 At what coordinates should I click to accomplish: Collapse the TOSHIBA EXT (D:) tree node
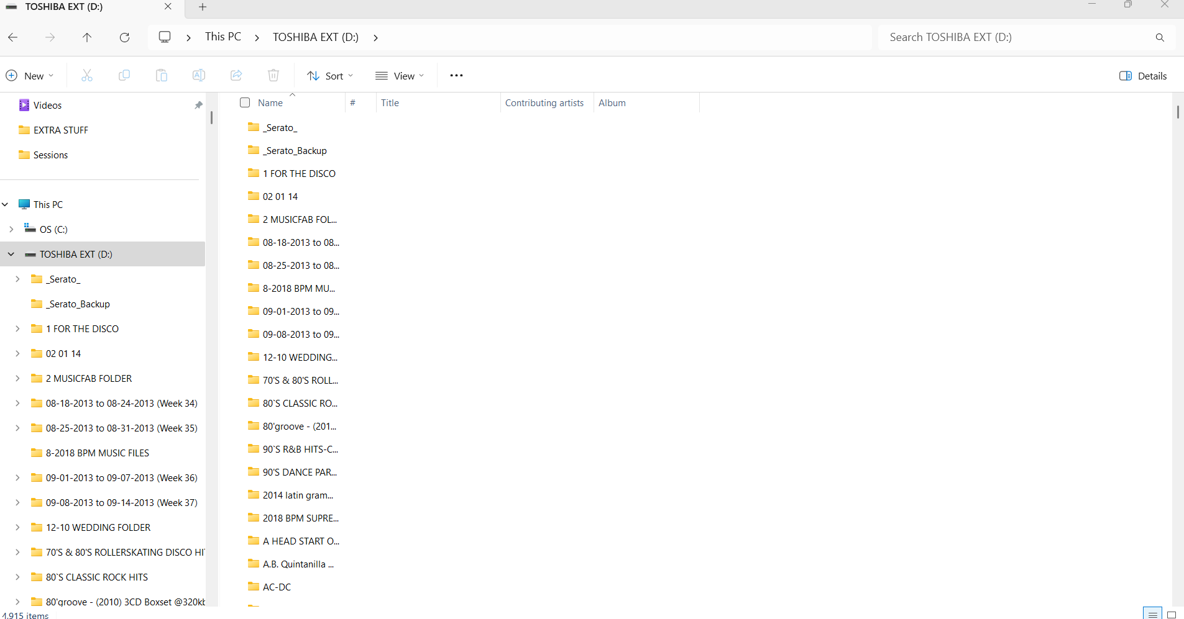11,255
